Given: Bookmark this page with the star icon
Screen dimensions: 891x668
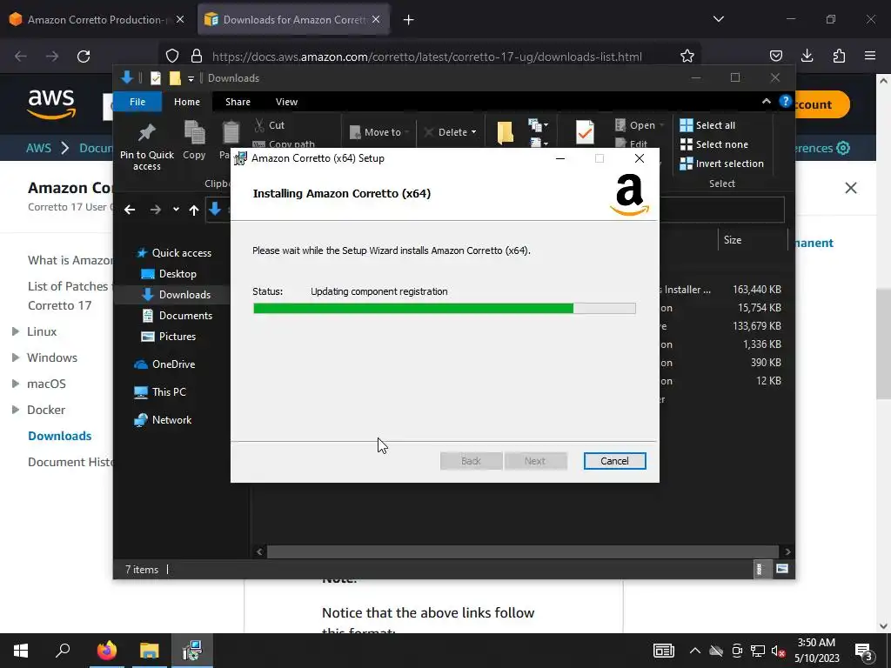Looking at the screenshot, I should coord(687,56).
